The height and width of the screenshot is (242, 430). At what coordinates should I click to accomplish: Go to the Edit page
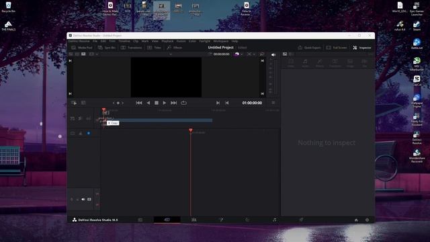(193, 220)
